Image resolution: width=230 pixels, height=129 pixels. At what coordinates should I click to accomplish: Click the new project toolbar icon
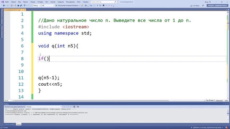click(12, 6)
